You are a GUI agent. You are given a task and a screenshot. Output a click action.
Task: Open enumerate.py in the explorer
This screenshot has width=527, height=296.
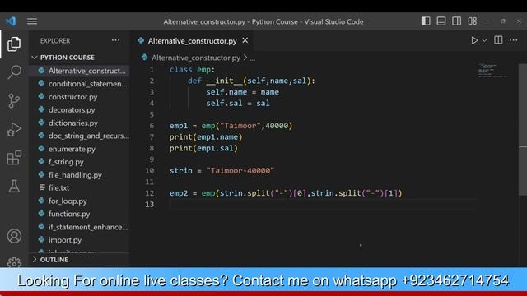click(80, 149)
